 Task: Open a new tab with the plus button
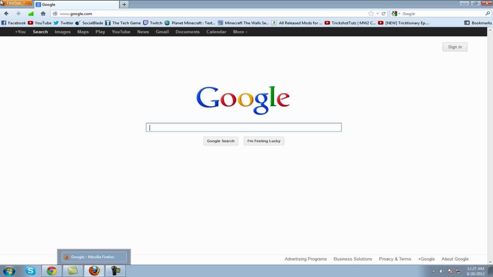[x=124, y=5]
